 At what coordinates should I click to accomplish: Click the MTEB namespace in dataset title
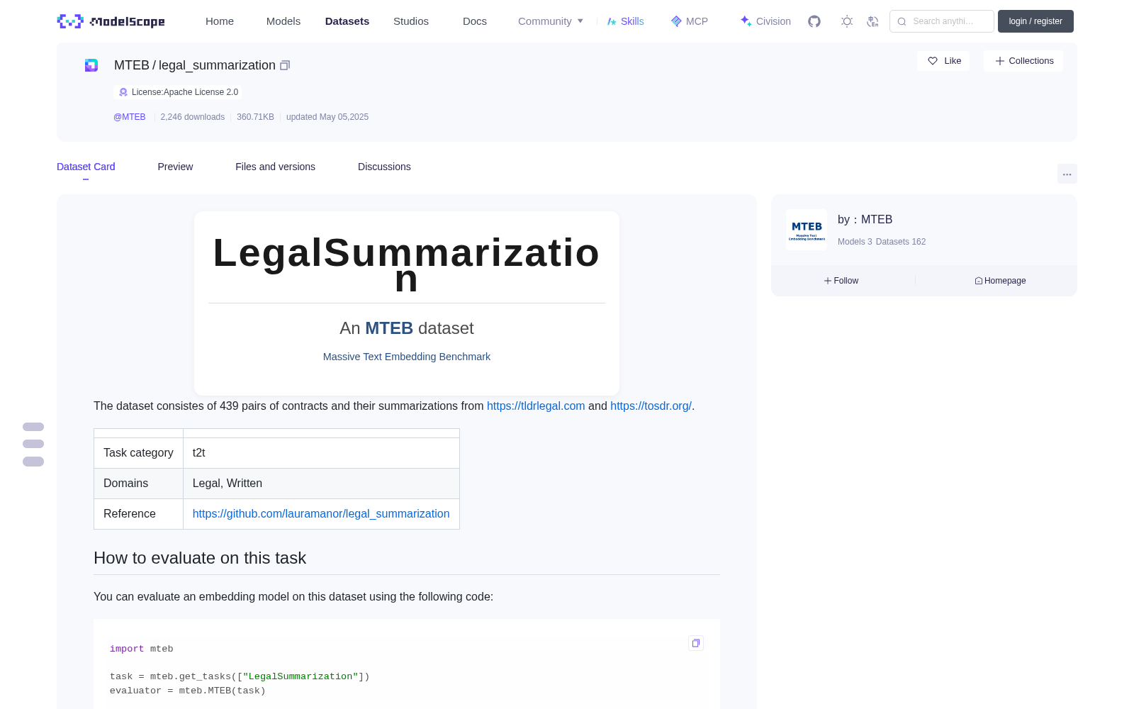[x=132, y=65]
